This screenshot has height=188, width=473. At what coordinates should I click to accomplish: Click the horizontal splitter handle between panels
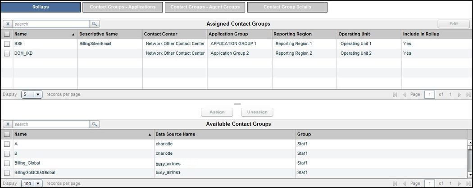pos(237,104)
